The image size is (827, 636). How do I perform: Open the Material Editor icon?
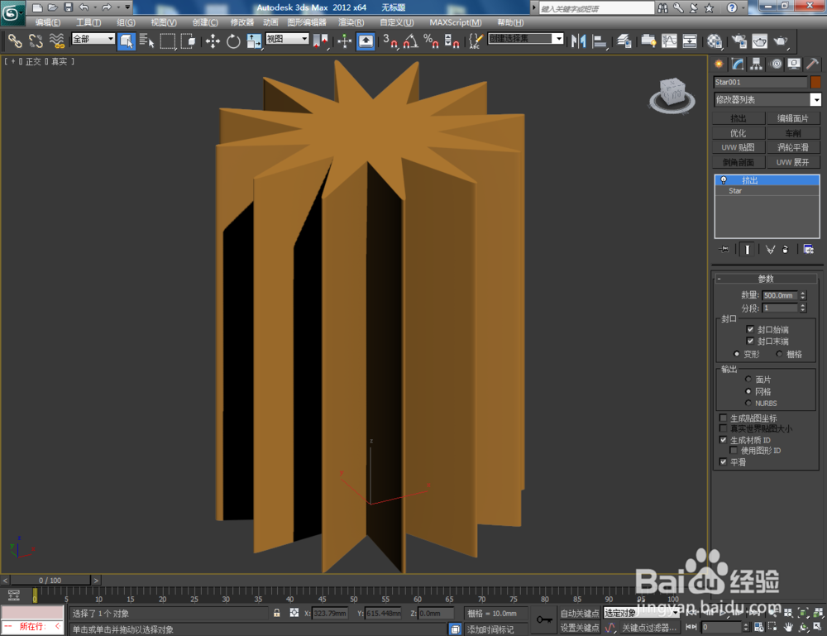click(715, 41)
